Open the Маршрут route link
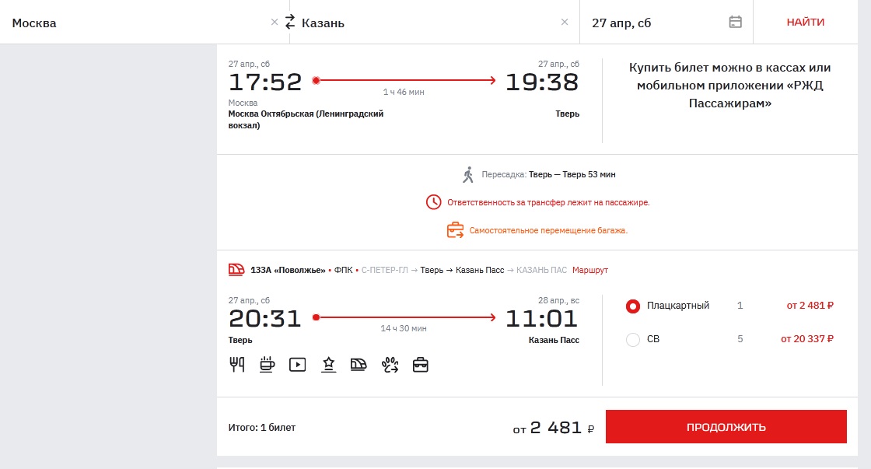 tap(589, 270)
